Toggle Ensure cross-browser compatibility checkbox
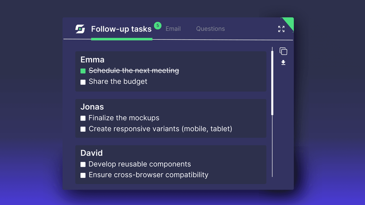The width and height of the screenshot is (365, 205). 83,175
